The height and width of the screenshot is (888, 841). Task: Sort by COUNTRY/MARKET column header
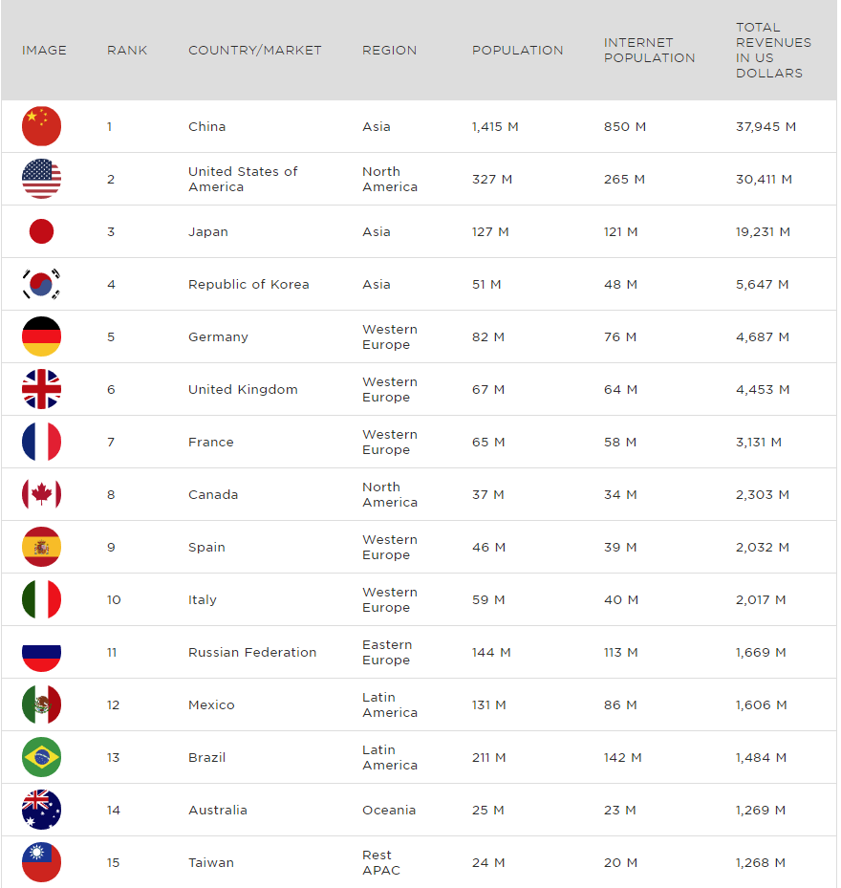(255, 51)
